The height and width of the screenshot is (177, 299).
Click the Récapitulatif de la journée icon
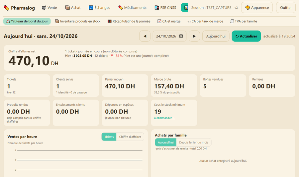tap(109, 21)
